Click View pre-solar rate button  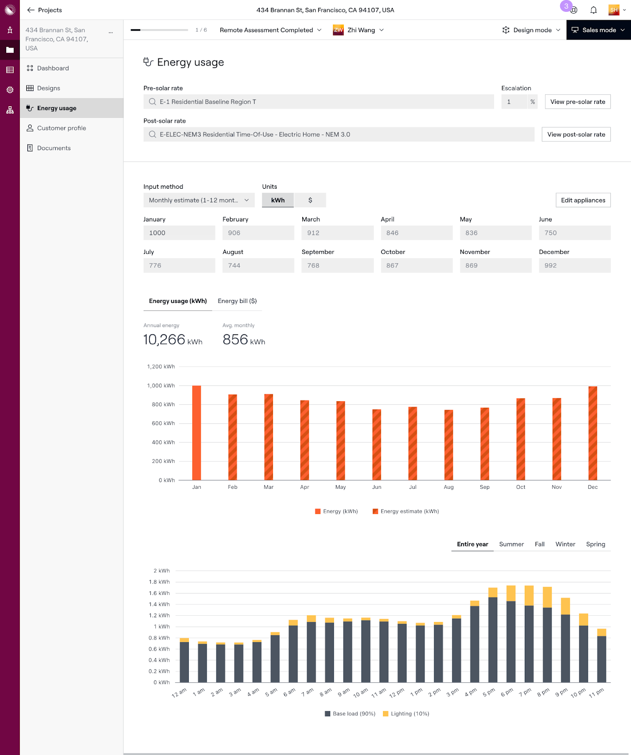577,102
